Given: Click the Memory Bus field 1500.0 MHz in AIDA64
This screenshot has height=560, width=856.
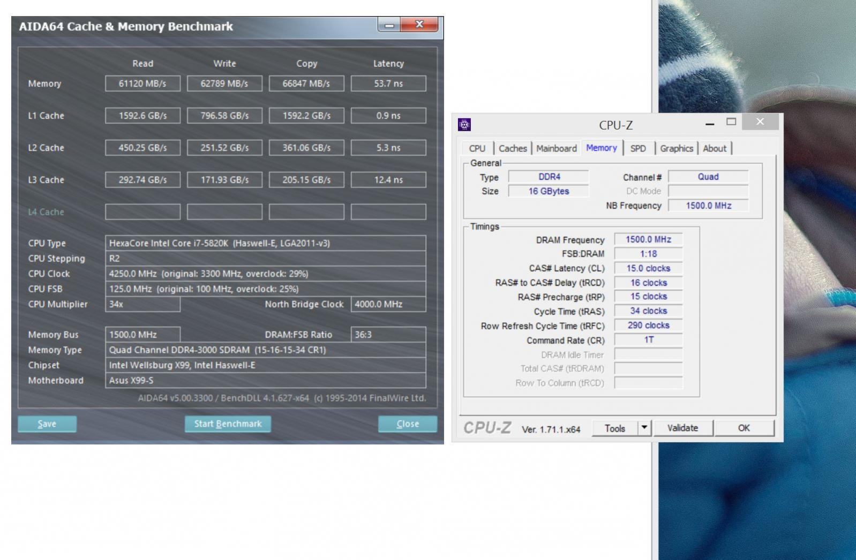Looking at the screenshot, I should [142, 335].
